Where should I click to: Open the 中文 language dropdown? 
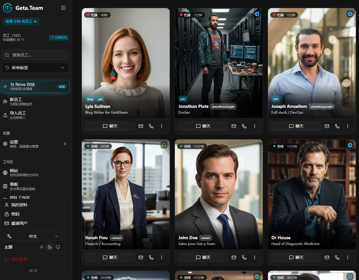click(33, 236)
